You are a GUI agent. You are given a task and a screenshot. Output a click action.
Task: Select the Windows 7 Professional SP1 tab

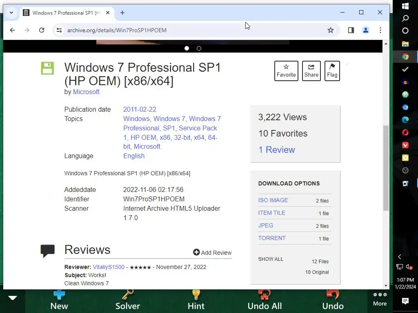click(67, 13)
